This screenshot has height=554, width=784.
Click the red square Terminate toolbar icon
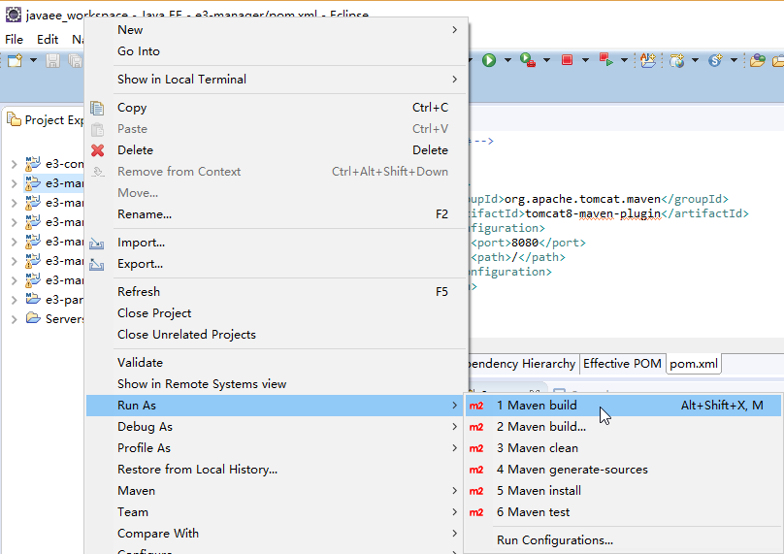[x=567, y=60]
